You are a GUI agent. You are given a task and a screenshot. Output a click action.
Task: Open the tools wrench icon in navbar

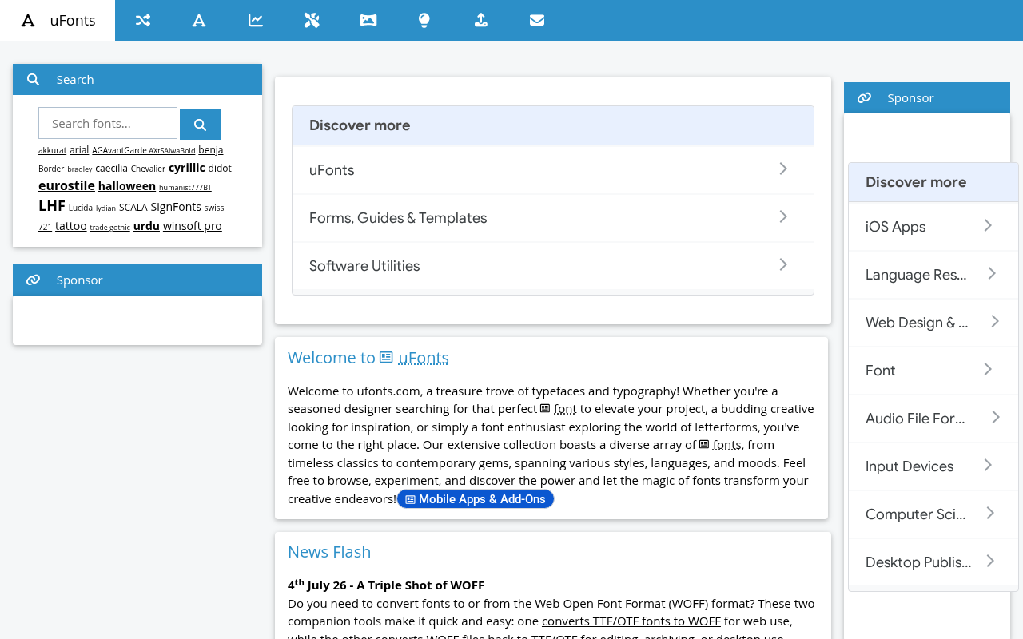(x=312, y=21)
